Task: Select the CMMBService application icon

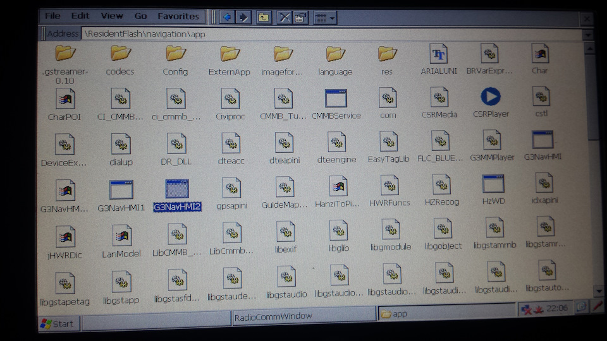Action: click(x=336, y=104)
